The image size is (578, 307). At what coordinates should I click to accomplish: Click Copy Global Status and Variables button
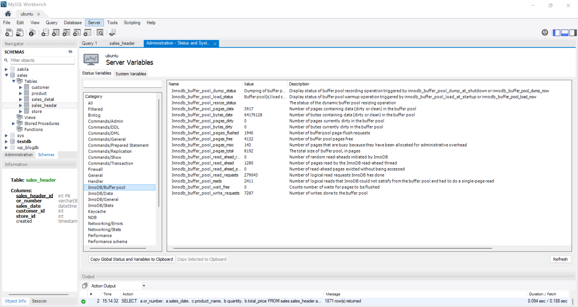132,259
